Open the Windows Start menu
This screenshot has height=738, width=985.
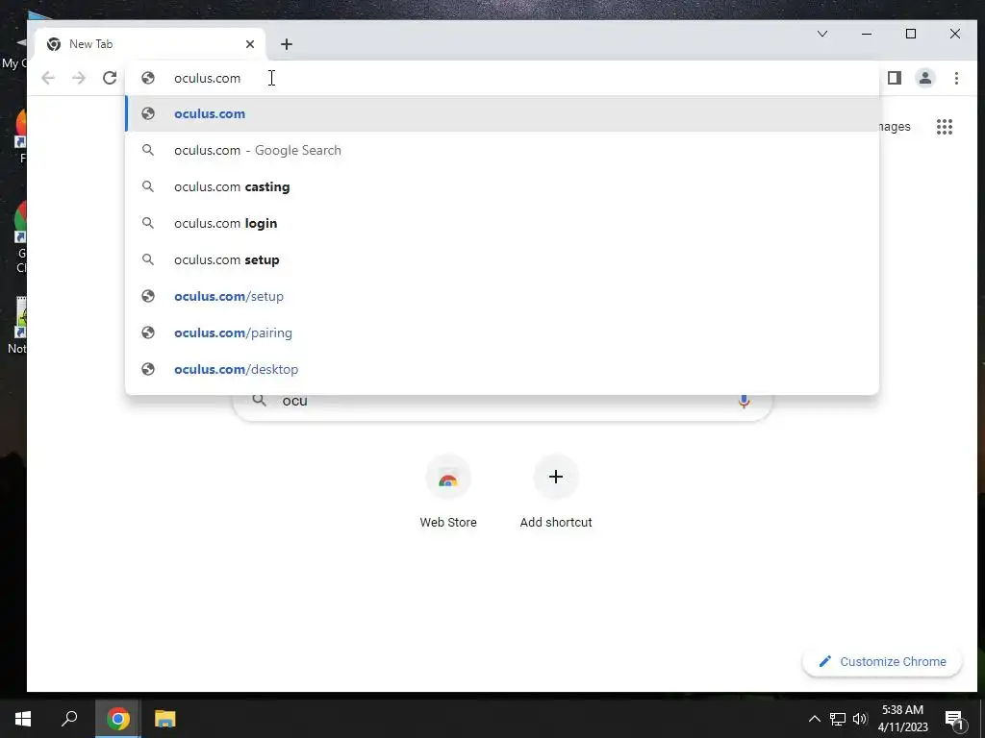[x=23, y=719]
